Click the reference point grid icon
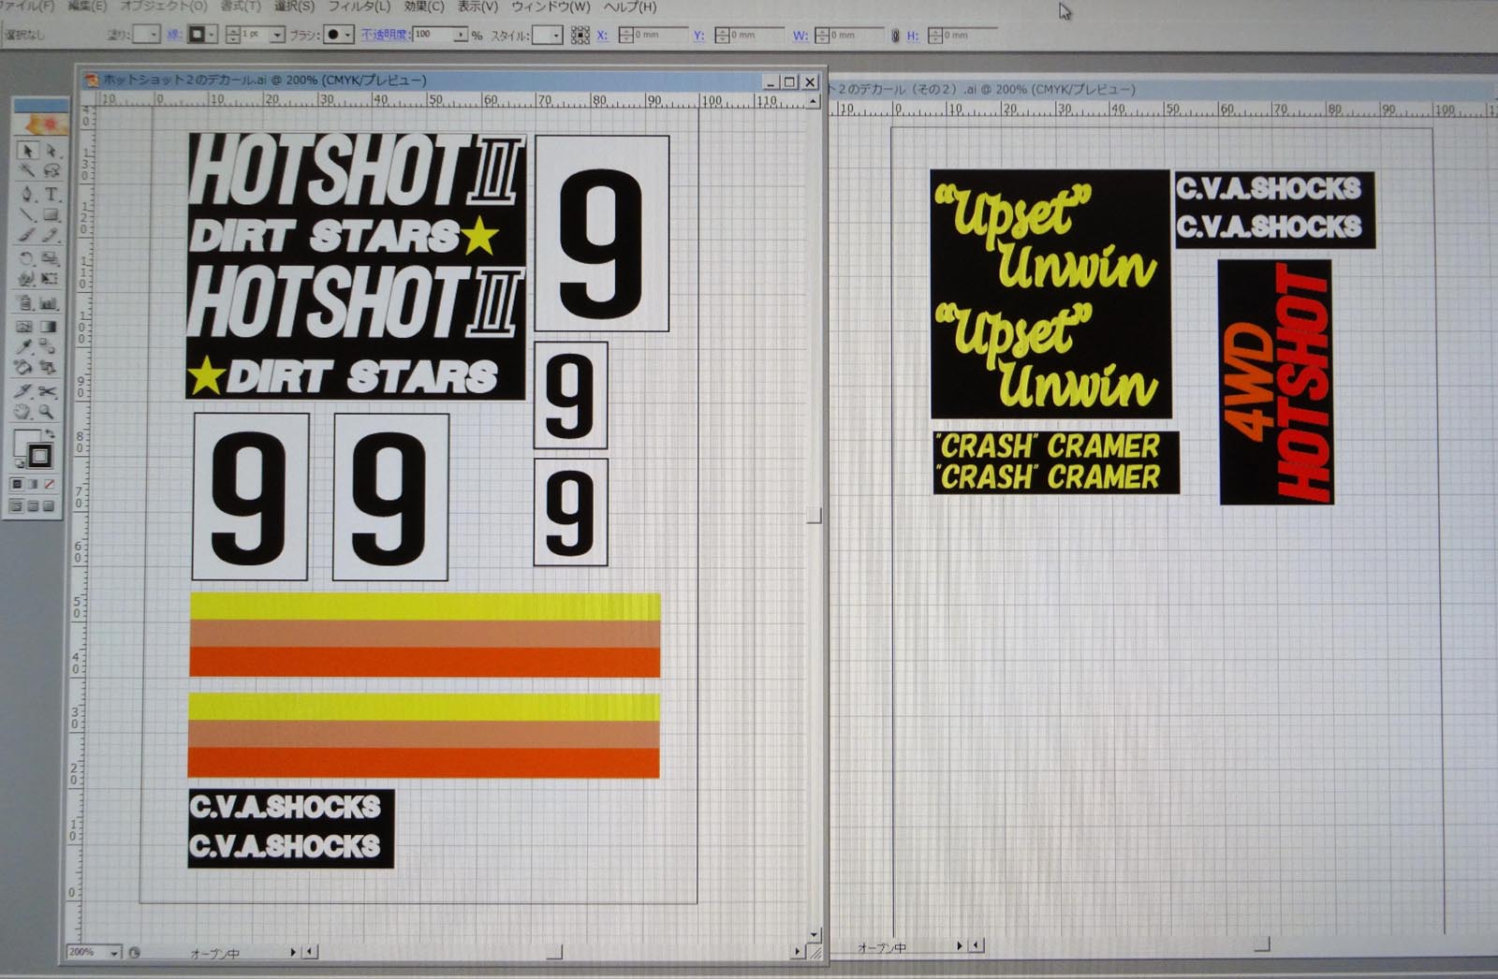The width and height of the screenshot is (1498, 979). pos(580,36)
